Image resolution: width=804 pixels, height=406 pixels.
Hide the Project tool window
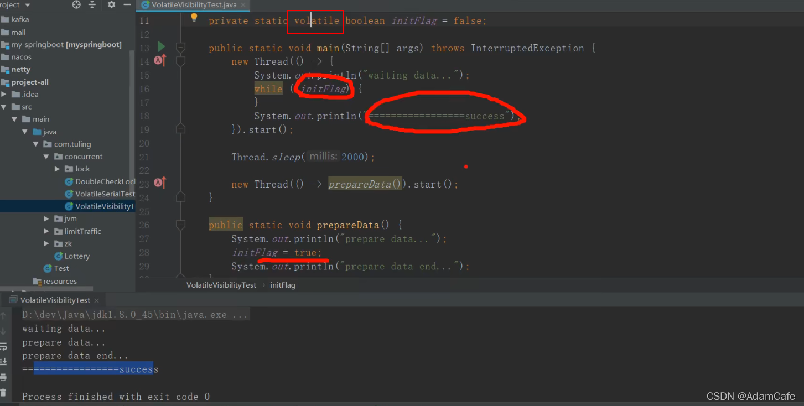click(x=127, y=5)
